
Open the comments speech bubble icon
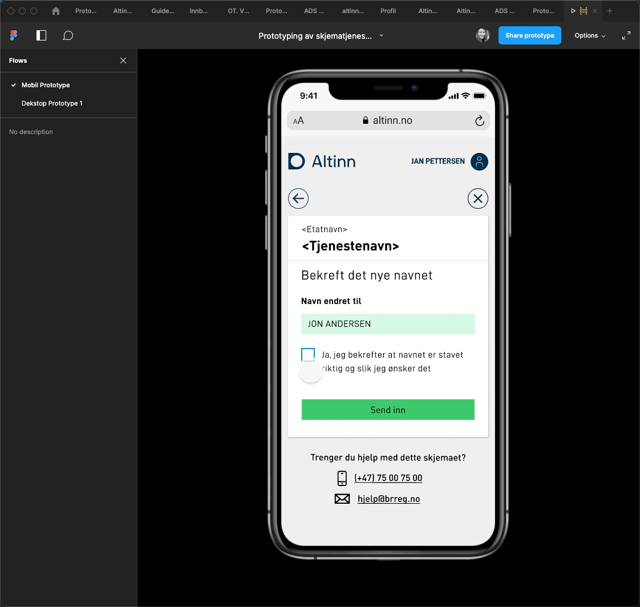pos(68,35)
